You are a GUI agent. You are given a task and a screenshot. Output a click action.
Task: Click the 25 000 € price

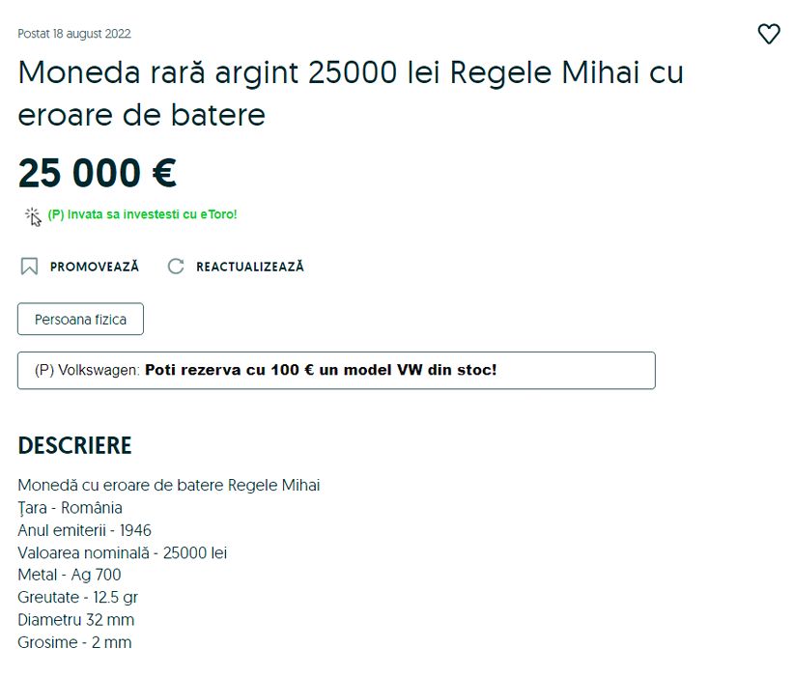97,174
